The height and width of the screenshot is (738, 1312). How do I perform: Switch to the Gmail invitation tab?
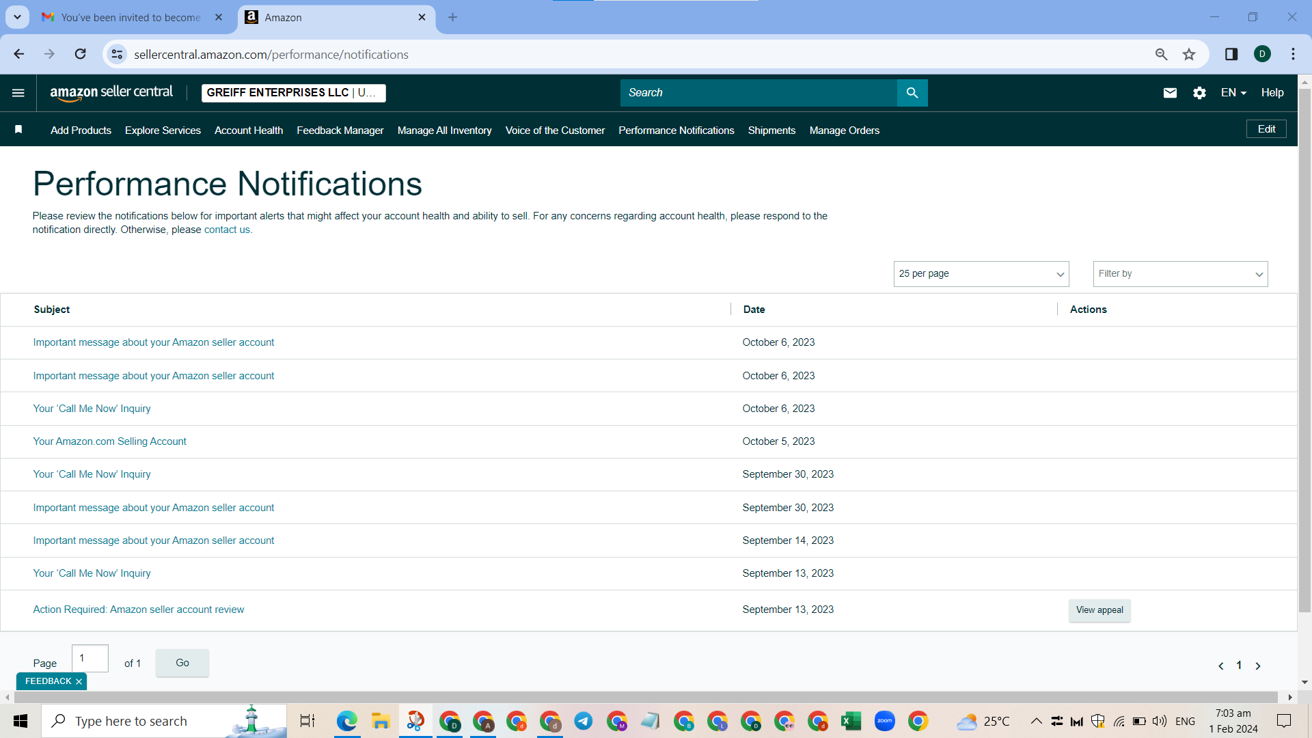(x=131, y=17)
